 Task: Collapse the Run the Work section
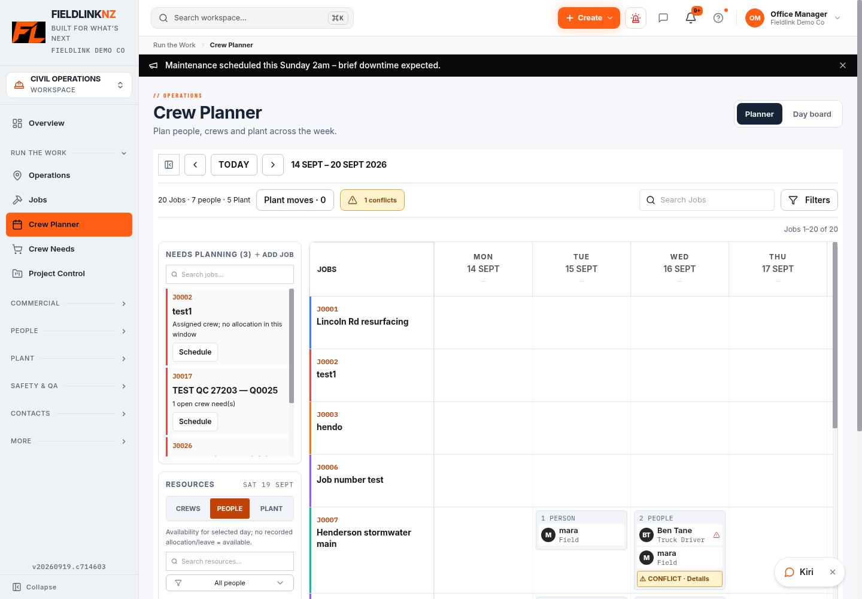point(69,153)
